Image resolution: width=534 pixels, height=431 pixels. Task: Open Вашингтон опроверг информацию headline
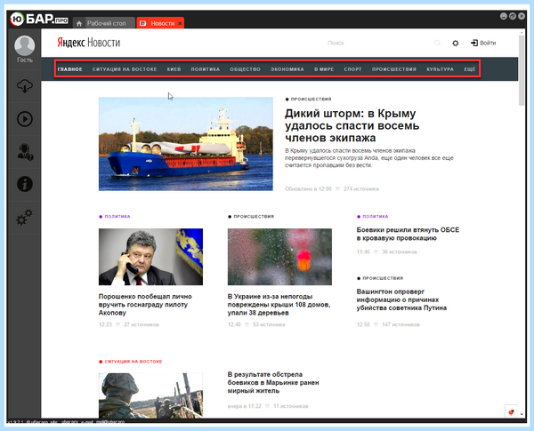pos(401,299)
